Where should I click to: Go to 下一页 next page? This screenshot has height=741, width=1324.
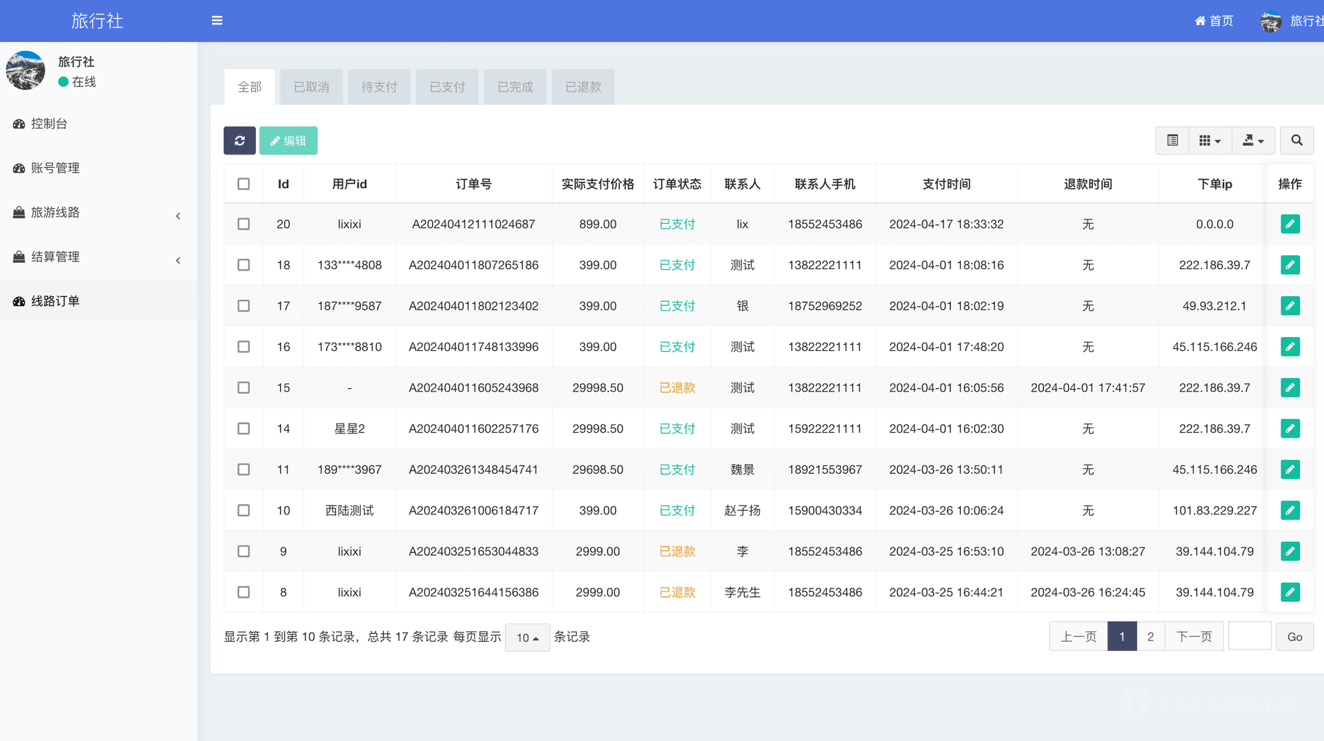click(1194, 637)
